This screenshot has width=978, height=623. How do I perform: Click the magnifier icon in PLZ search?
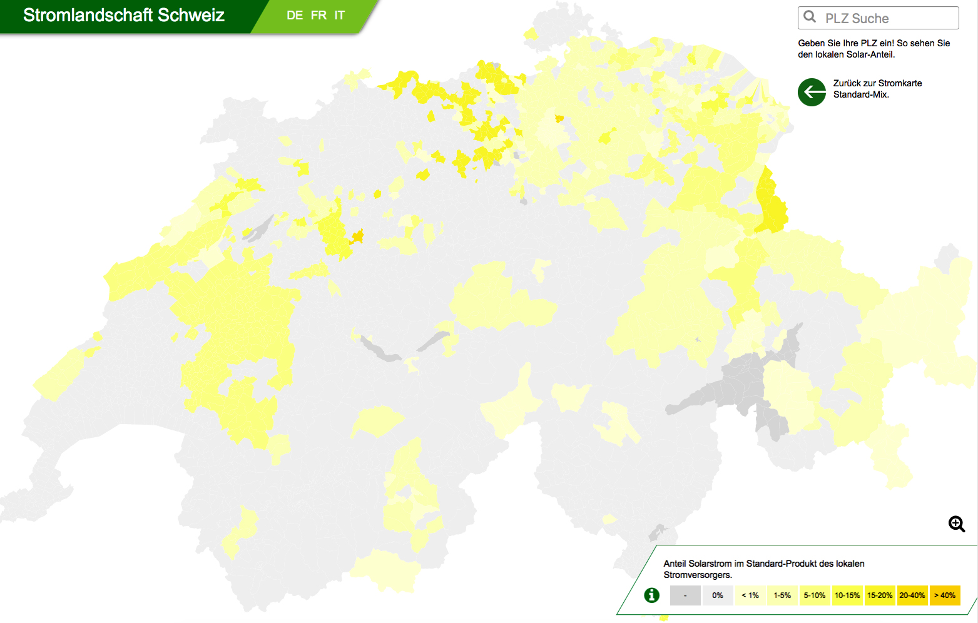pyautogui.click(x=810, y=17)
